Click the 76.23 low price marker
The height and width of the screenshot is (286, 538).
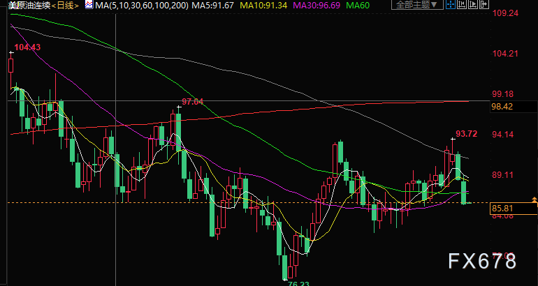(297, 282)
